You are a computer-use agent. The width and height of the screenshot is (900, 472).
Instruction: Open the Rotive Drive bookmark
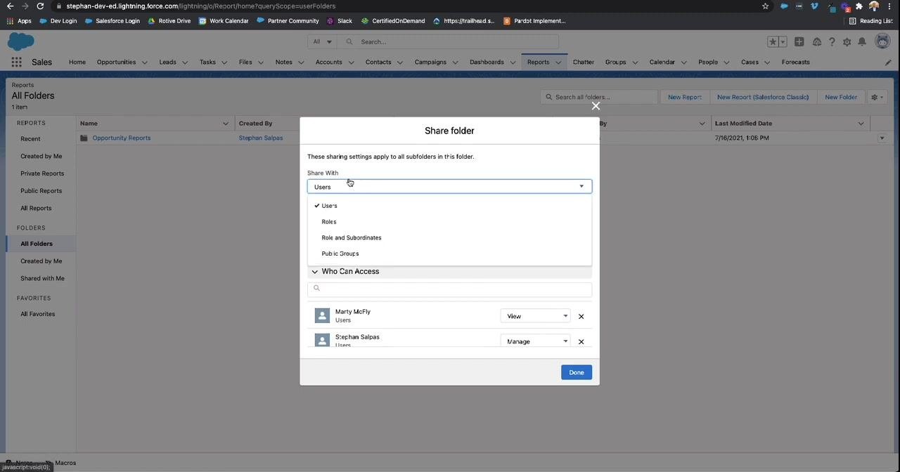click(x=169, y=21)
